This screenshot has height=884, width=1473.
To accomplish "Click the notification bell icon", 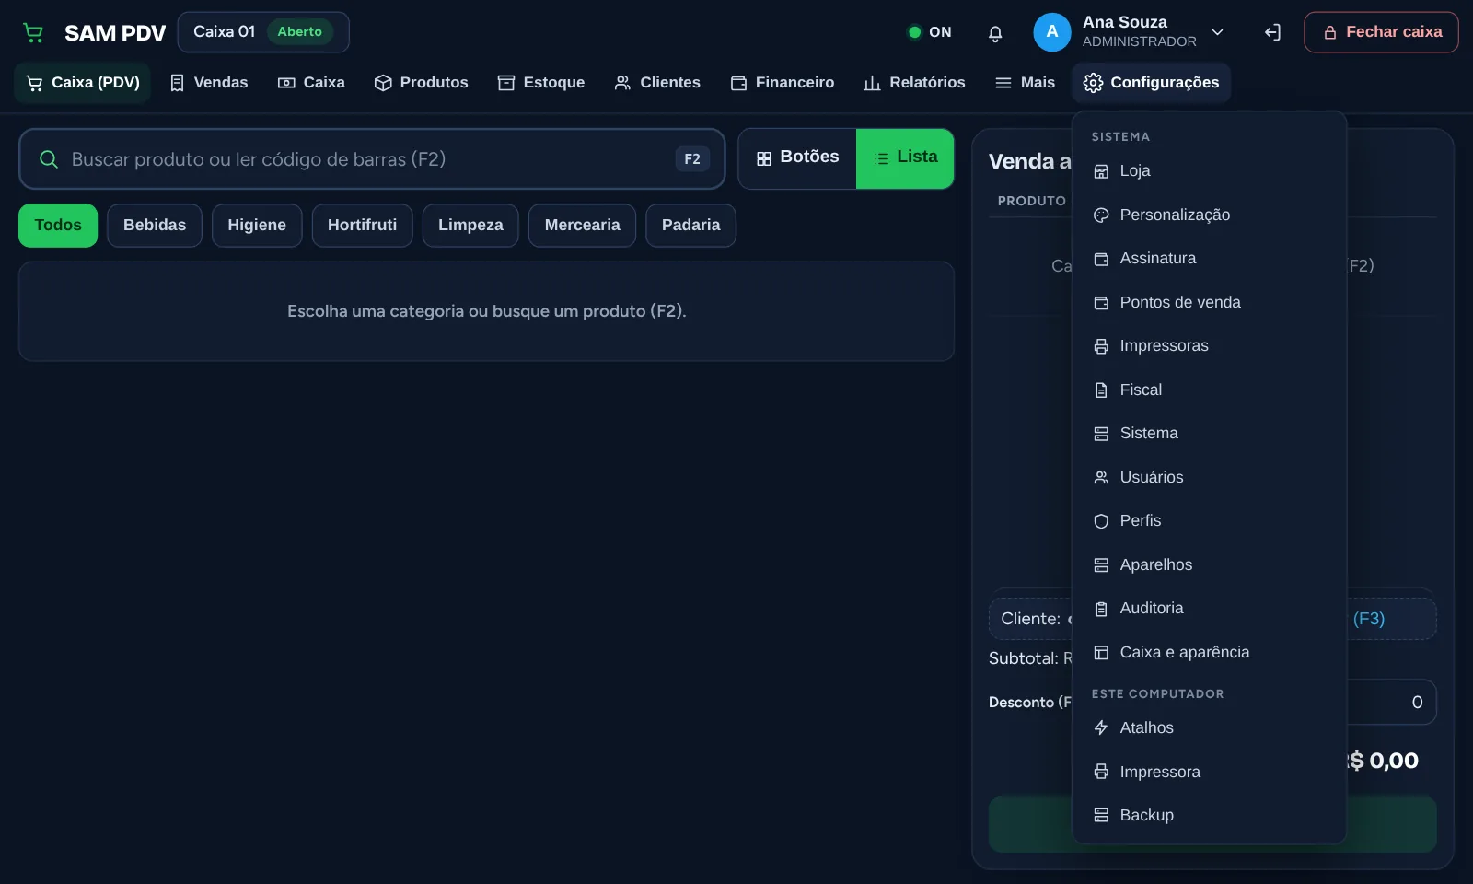I will 995,33.
